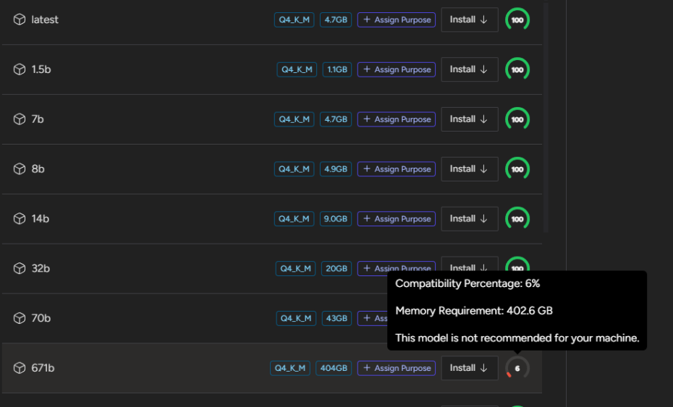
Task: Install the 7b model
Action: (x=470, y=119)
